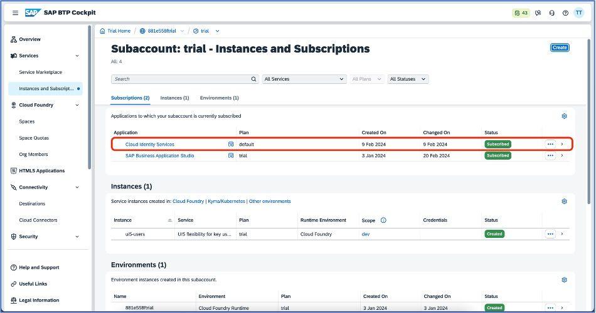Open details arrow for SAP Business Application Studio
The width and height of the screenshot is (596, 313).
click(562, 155)
